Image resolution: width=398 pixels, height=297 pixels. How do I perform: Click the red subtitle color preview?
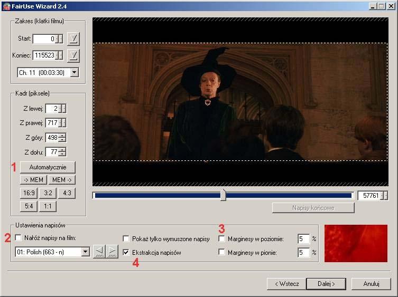(356, 243)
